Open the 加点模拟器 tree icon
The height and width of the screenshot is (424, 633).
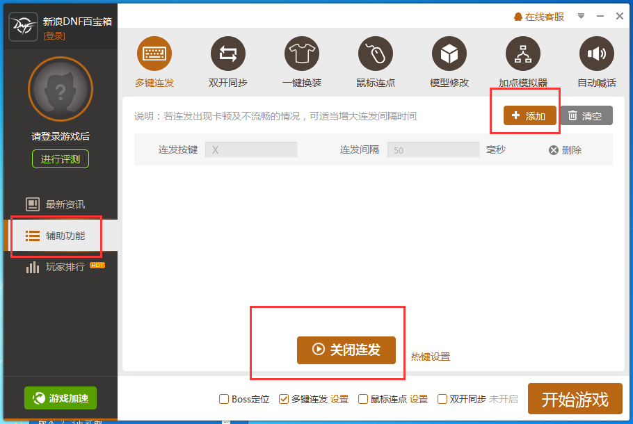(x=523, y=54)
